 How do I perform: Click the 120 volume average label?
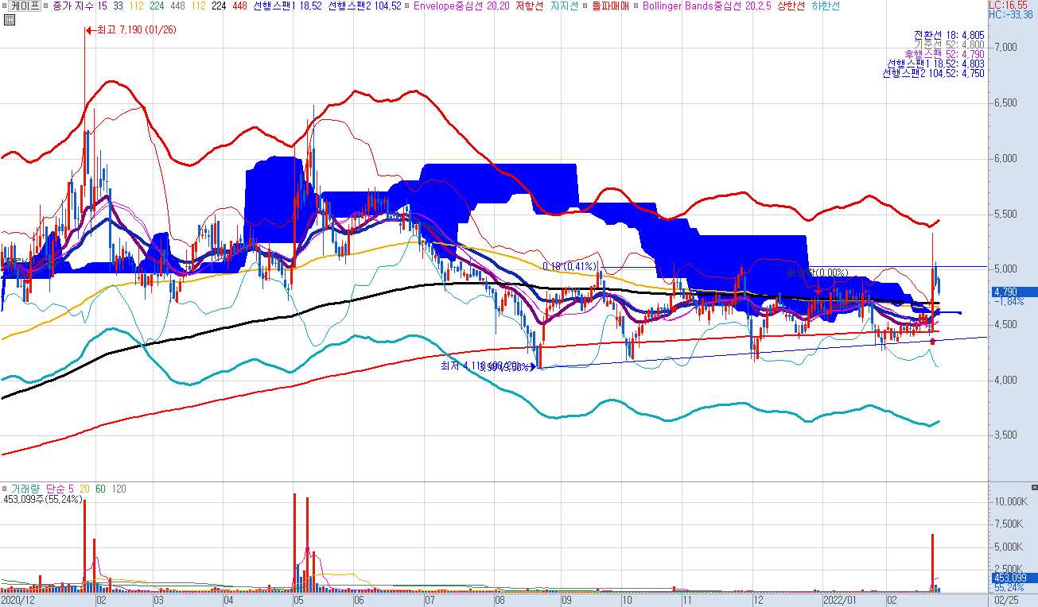pyautogui.click(x=118, y=489)
